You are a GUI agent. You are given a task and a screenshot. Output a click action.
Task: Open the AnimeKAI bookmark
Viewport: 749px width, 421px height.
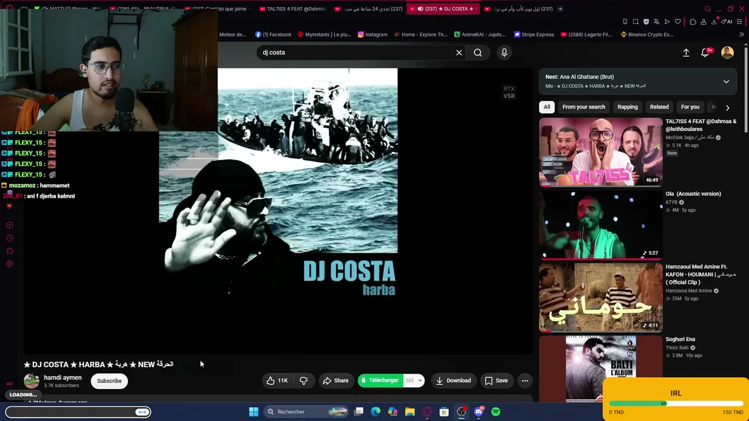coord(479,34)
